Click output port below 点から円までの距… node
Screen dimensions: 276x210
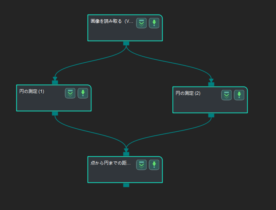(x=126, y=185)
